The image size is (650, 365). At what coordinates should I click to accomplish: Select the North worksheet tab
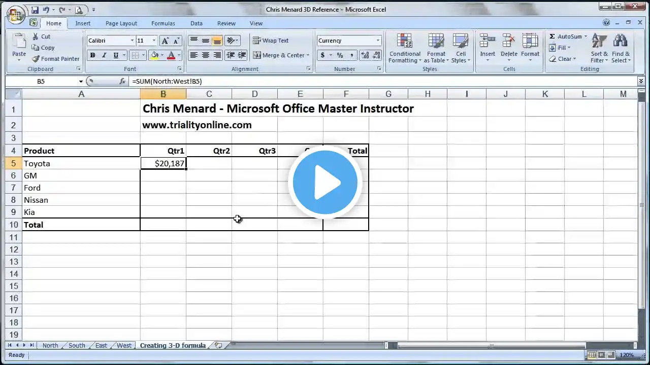(x=50, y=346)
